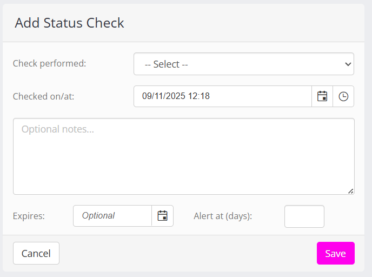Image resolution: width=372 pixels, height=277 pixels.
Task: Focus the Checked on/at date-time field
Action: (x=222, y=96)
